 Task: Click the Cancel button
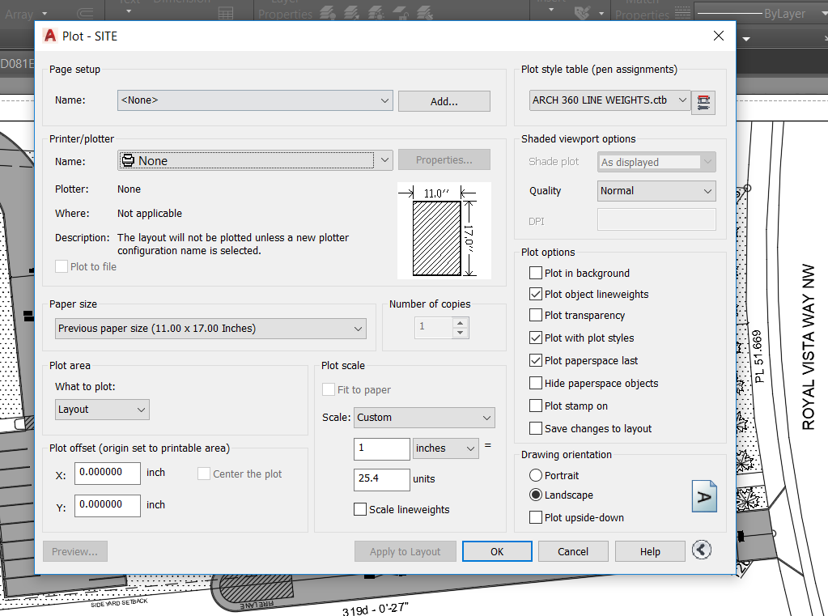point(573,551)
